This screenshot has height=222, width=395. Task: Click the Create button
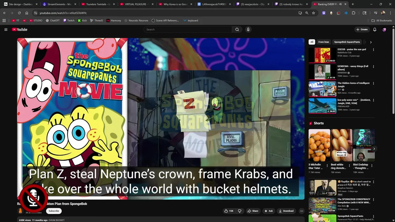tap(362, 30)
